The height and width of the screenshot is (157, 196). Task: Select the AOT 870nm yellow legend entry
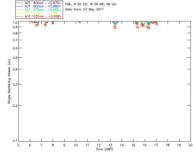(39, 13)
